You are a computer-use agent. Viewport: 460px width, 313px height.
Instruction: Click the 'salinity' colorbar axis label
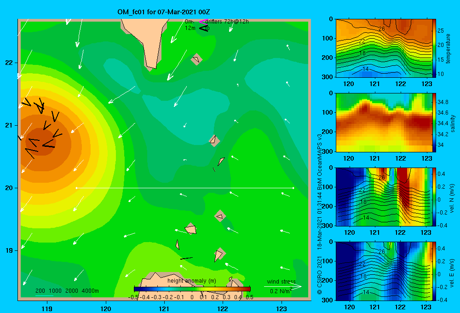pos(453,123)
